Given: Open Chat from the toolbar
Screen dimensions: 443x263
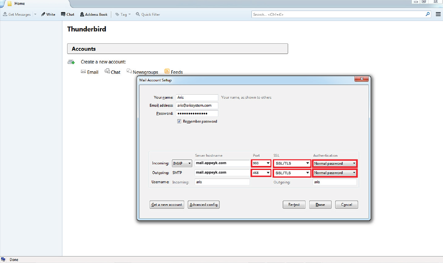Looking at the screenshot, I should 68,14.
